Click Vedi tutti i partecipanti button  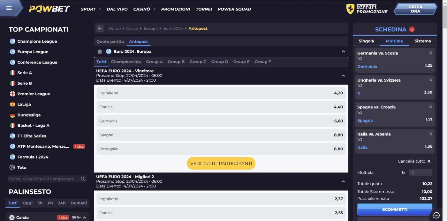pos(221,163)
